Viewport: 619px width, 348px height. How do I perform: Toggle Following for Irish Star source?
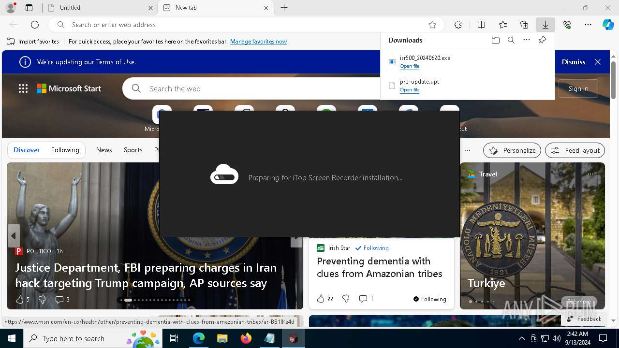tap(372, 248)
